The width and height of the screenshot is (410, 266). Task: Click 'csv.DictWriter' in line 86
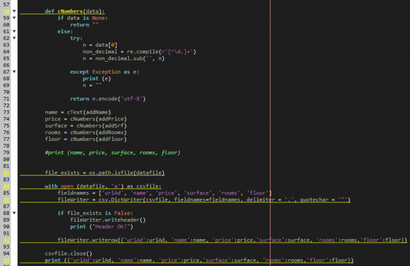pyautogui.click(x=118, y=199)
